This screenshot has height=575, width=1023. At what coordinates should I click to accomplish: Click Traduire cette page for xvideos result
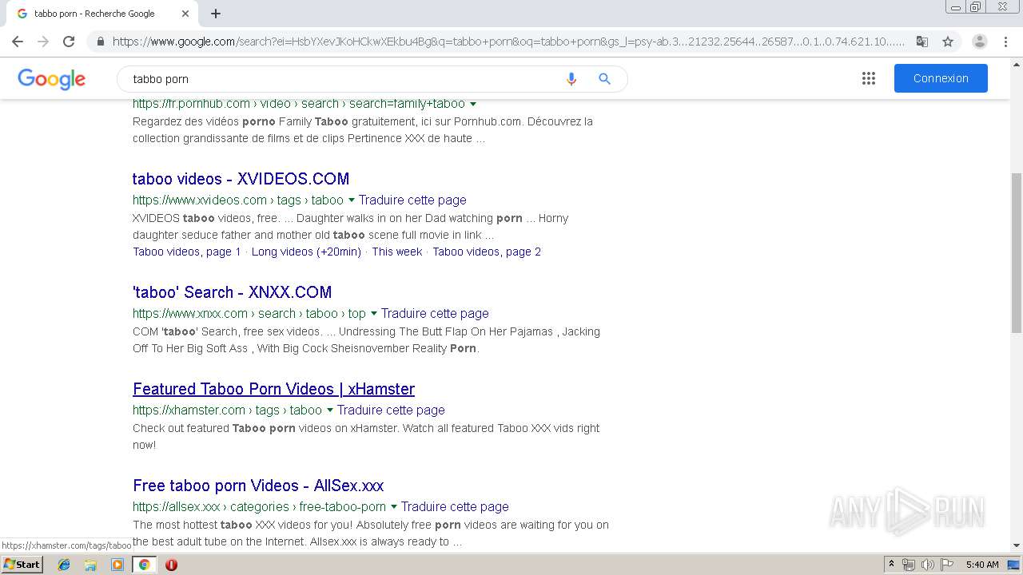pos(412,200)
